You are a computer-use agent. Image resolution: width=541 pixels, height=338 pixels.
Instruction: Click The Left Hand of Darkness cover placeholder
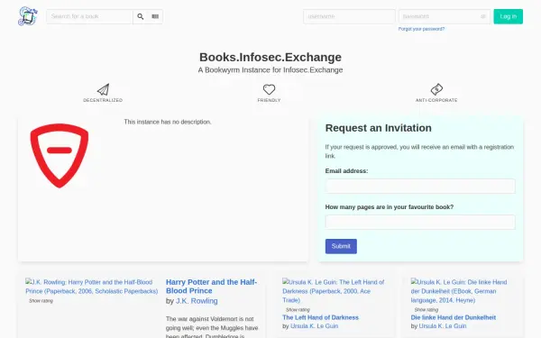coord(334,291)
